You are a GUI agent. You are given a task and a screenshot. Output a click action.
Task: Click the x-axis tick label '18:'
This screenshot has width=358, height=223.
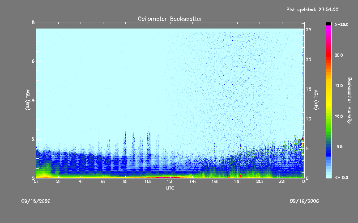[237, 182]
